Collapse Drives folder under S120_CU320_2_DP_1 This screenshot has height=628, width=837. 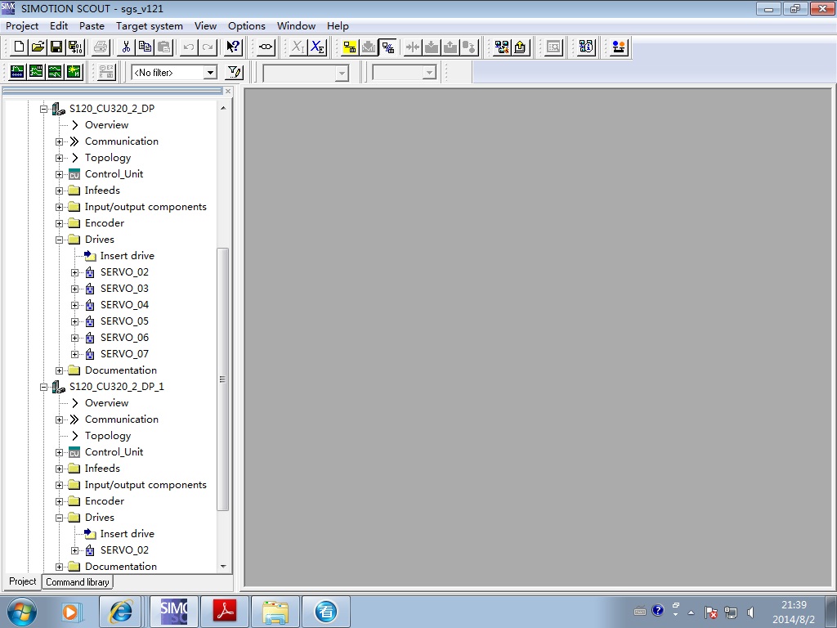pos(59,518)
